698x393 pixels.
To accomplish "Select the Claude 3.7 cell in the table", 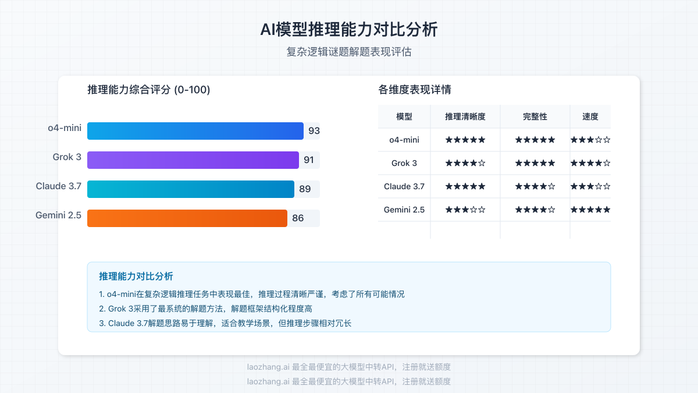I will pyautogui.click(x=404, y=186).
